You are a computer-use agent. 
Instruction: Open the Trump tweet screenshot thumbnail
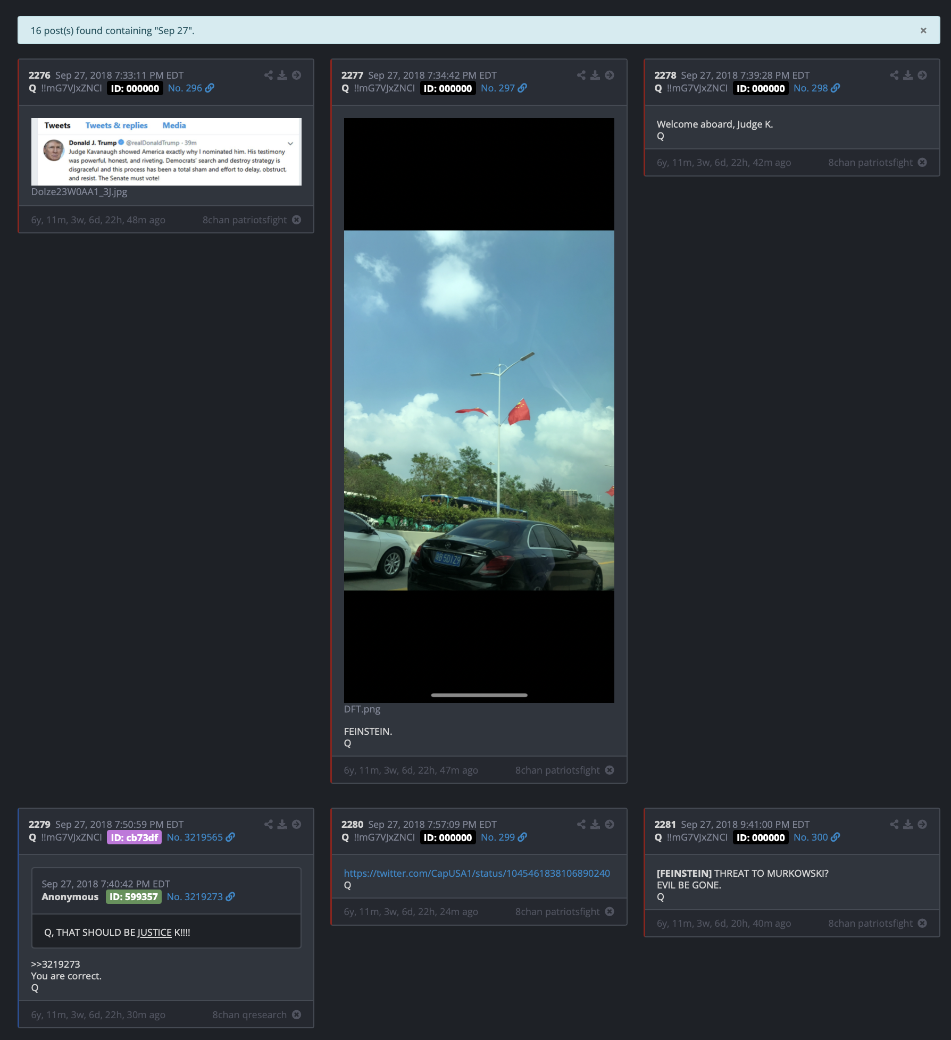[x=166, y=152]
